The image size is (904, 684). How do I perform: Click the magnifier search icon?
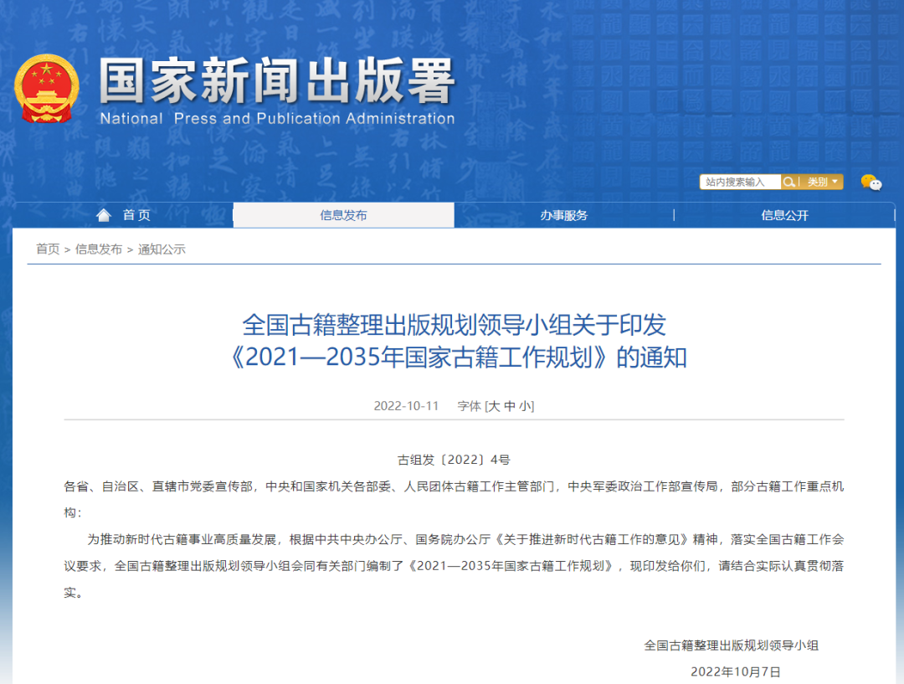click(788, 182)
